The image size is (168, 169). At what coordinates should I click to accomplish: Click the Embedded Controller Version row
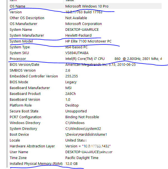point(34,76)
